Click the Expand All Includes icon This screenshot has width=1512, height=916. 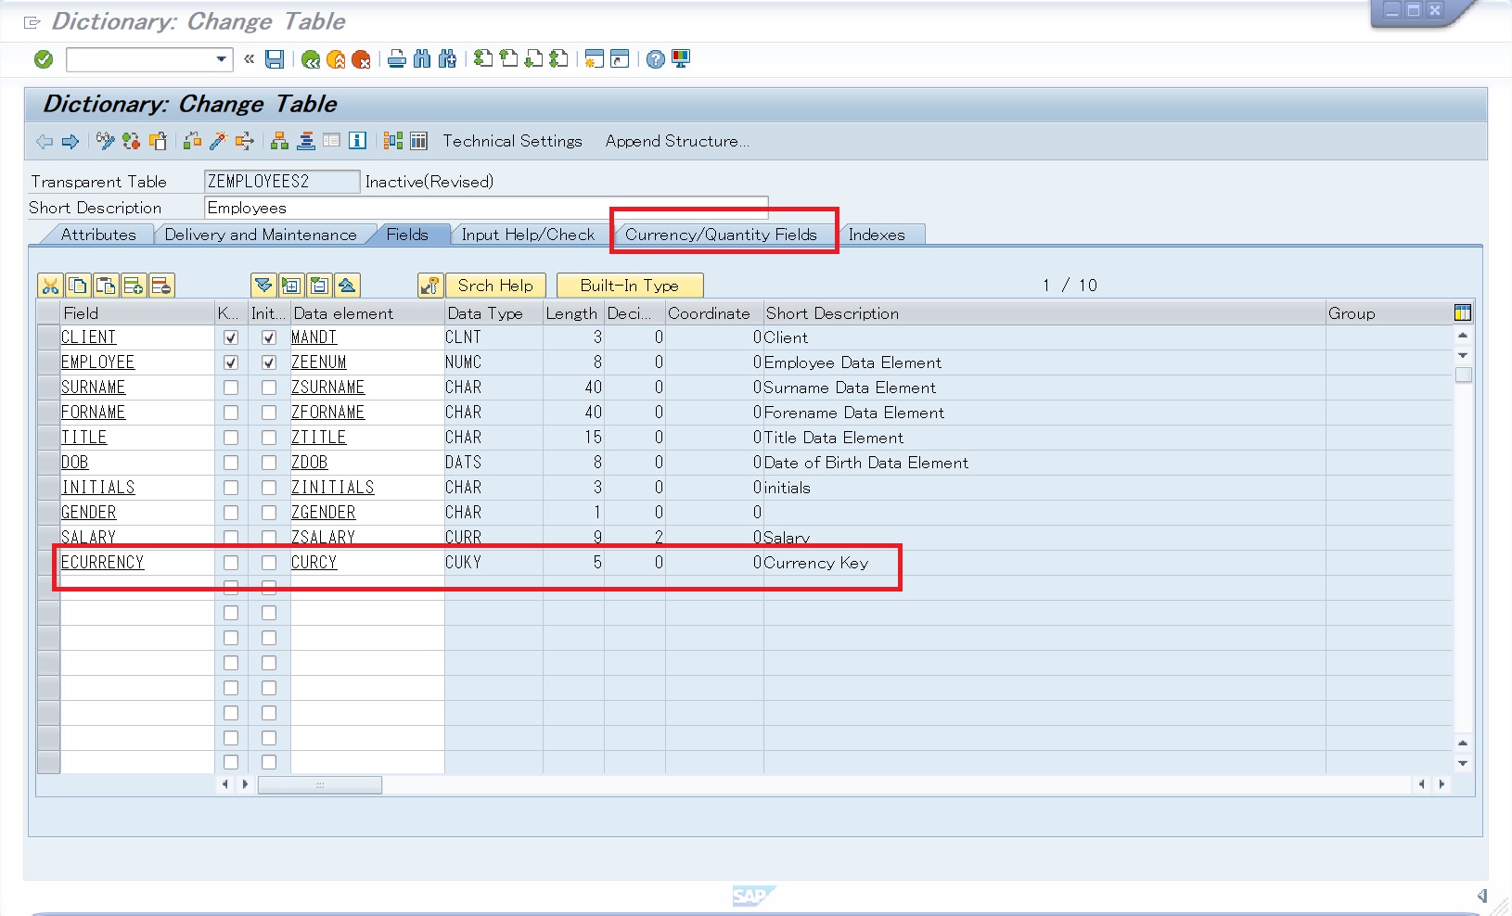point(263,286)
